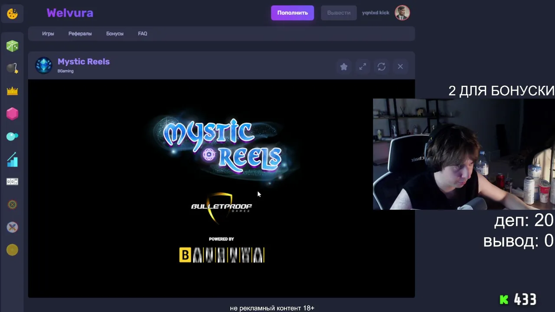The height and width of the screenshot is (312, 555).
Task: Open the pink hexagon game icon
Action: tap(12, 114)
